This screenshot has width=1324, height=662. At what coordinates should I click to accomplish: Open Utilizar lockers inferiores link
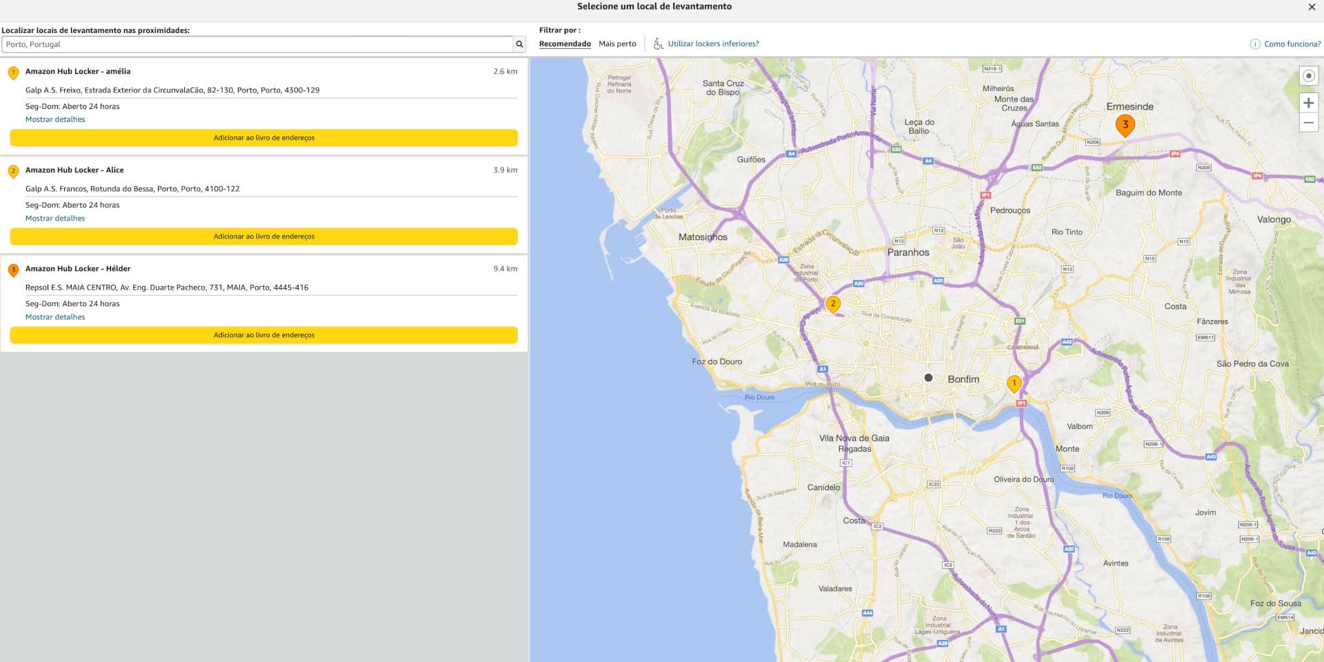click(713, 44)
